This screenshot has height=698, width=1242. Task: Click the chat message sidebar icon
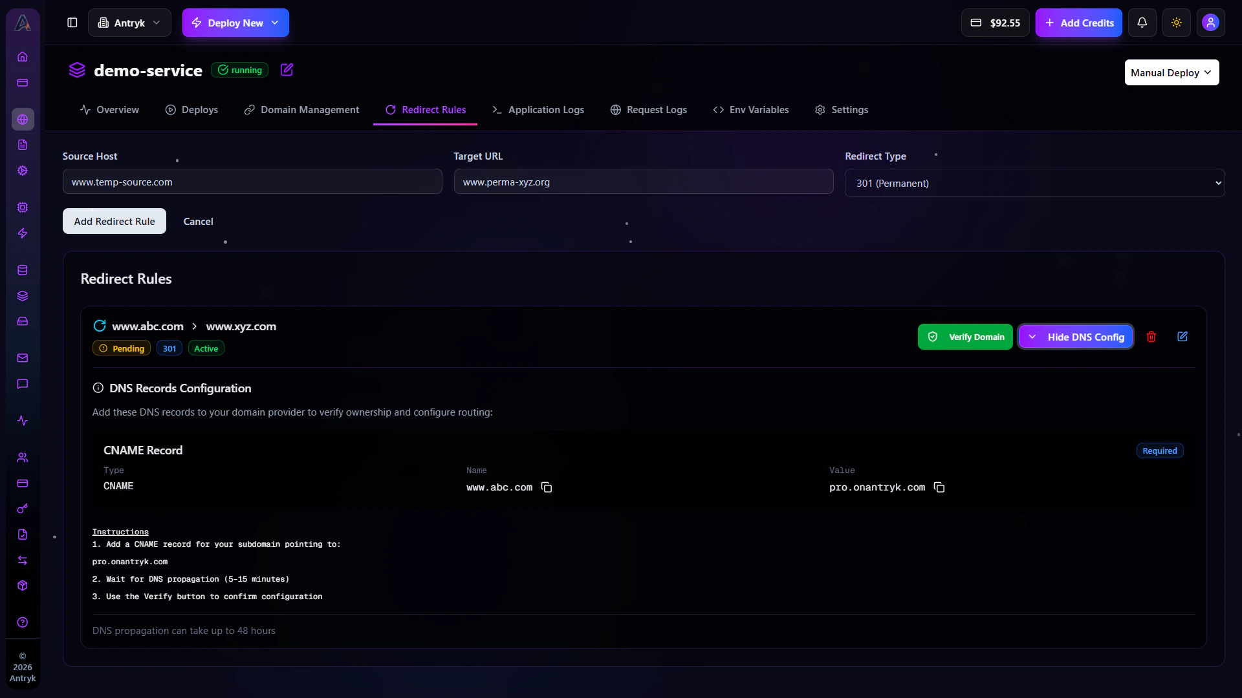[23, 384]
